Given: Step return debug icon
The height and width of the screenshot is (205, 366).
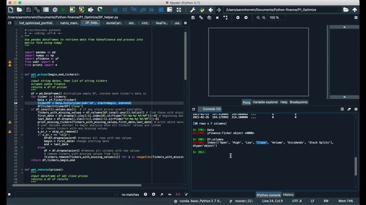Looking at the screenshot, I should (142, 10).
